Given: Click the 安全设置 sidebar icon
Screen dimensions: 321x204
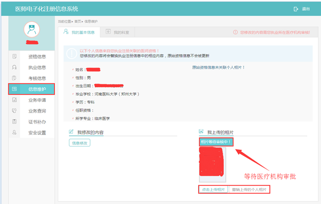Looking at the screenshot, I should (14, 132).
